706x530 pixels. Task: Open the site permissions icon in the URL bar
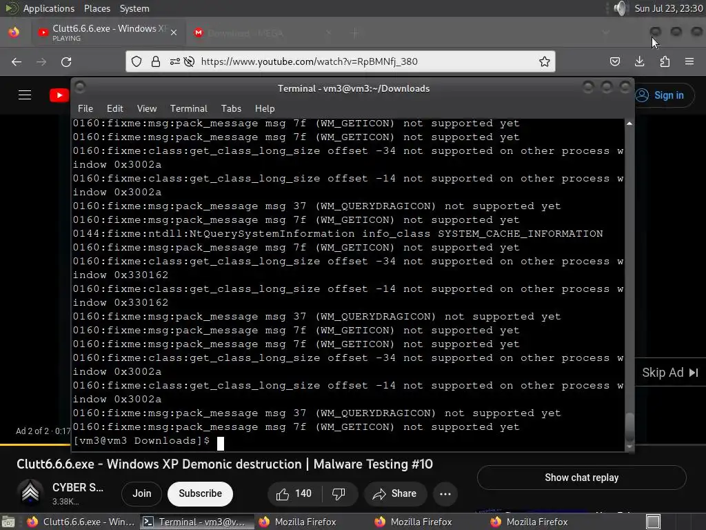[174, 61]
